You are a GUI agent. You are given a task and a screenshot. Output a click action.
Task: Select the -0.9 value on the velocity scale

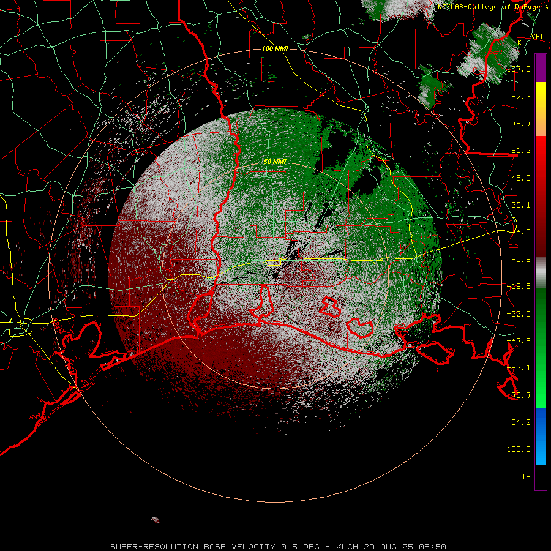521,260
